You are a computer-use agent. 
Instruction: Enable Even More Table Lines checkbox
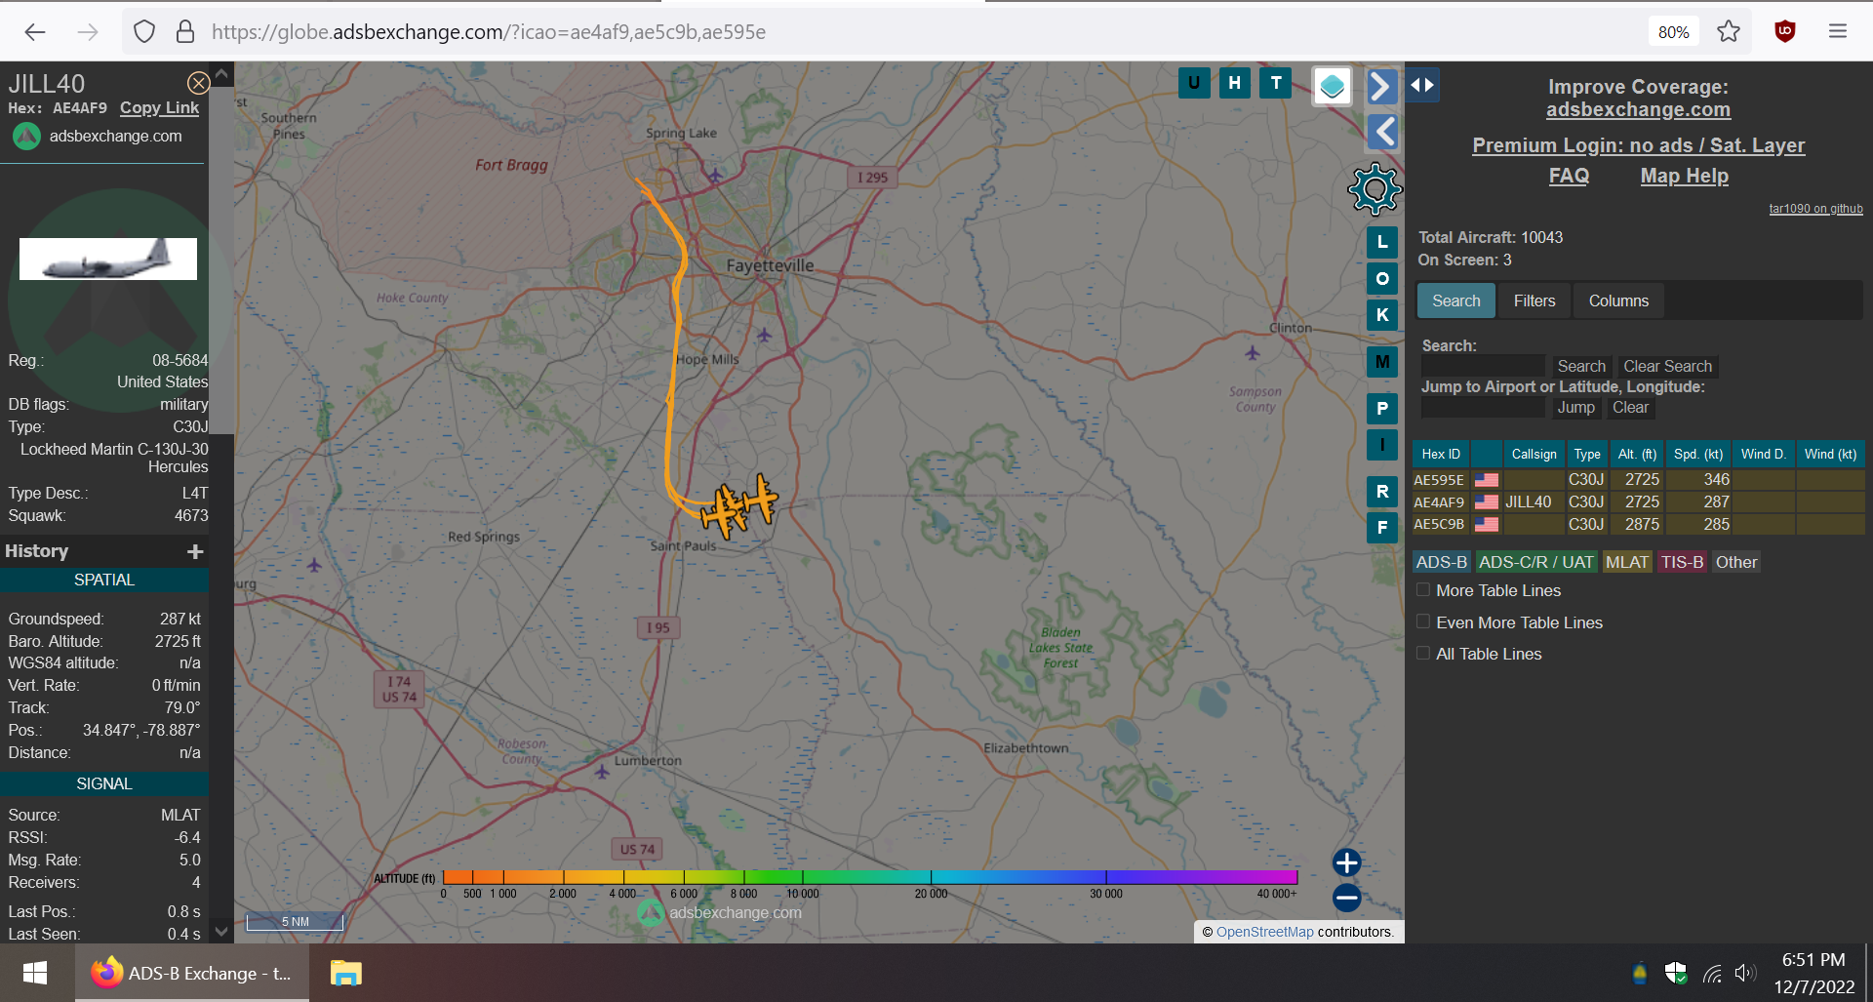click(1423, 621)
